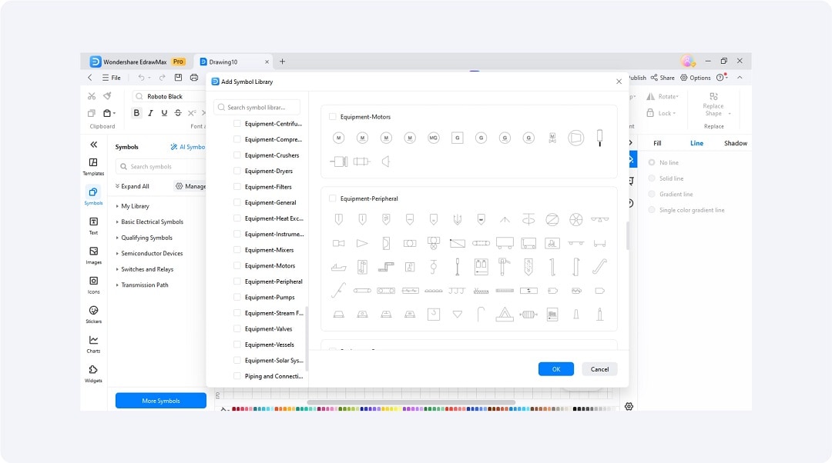Click the Search symbols input field

(x=161, y=166)
